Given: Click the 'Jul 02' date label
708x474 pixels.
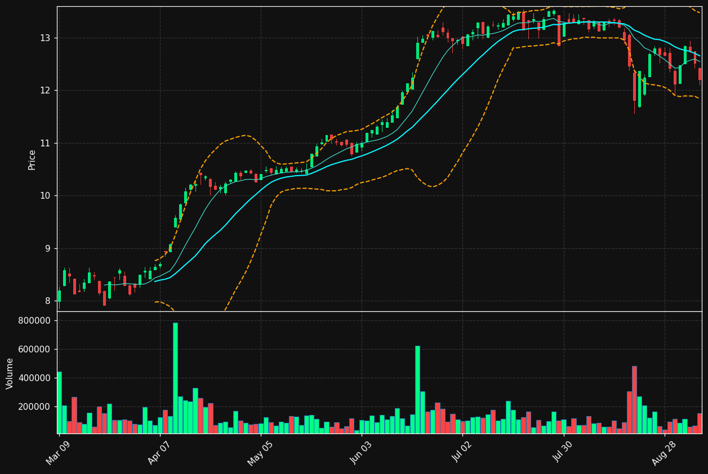Looking at the screenshot, I should (x=462, y=451).
